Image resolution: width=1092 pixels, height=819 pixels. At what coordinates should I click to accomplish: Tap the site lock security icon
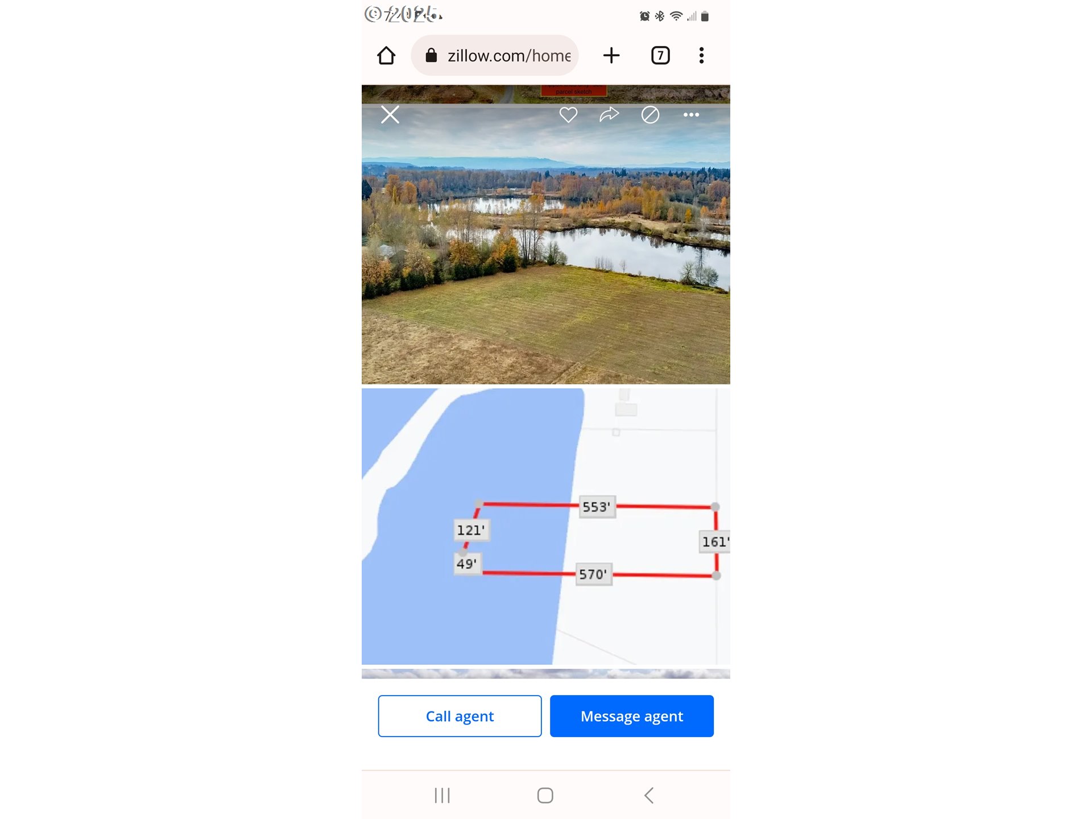tap(431, 55)
